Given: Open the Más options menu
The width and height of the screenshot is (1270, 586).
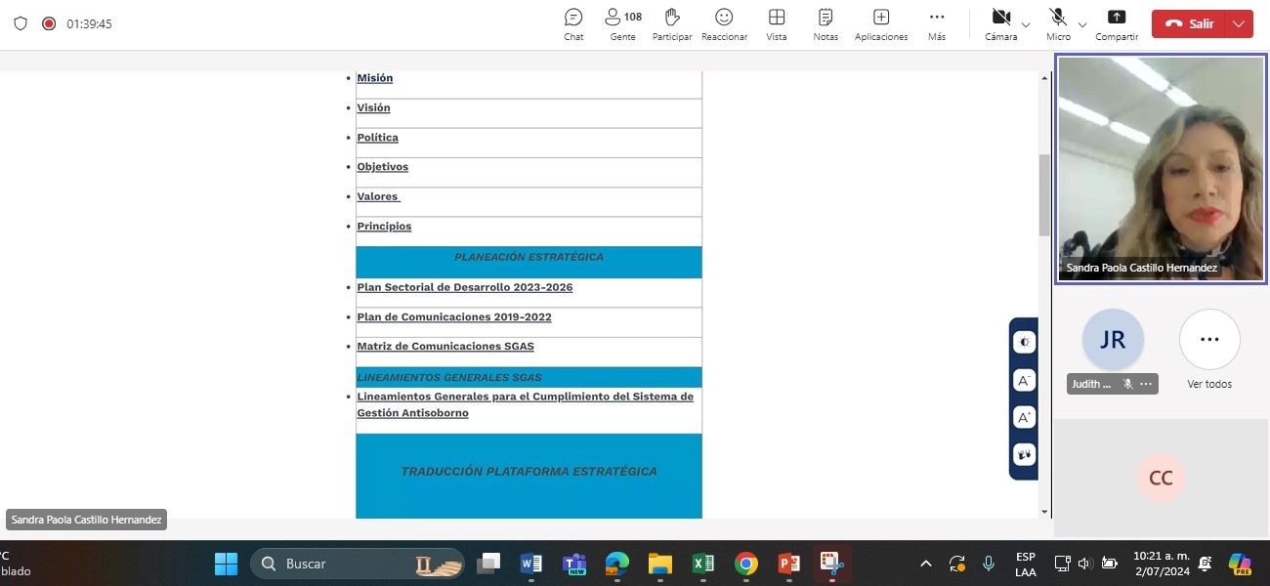Looking at the screenshot, I should (x=937, y=24).
